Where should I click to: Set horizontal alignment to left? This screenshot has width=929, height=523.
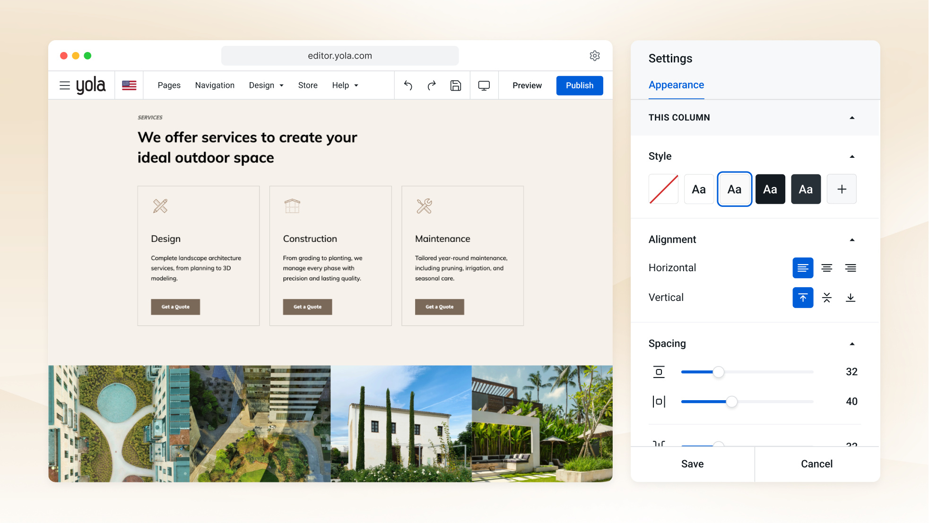[x=803, y=268]
